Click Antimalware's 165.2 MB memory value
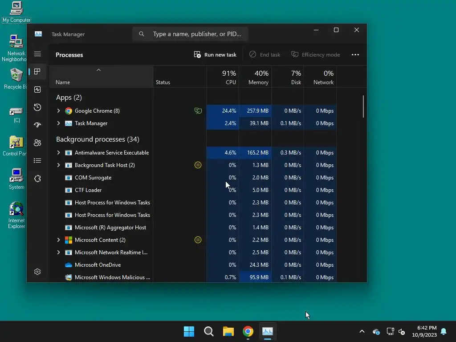This screenshot has width=456, height=342. [x=258, y=153]
